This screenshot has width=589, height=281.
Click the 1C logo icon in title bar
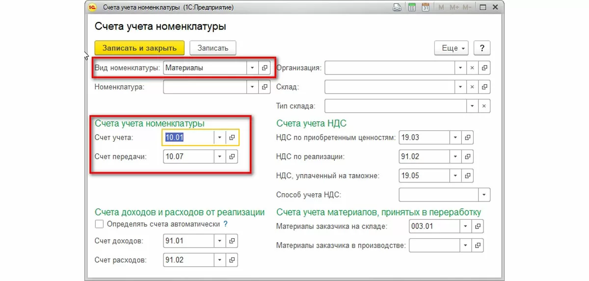92,7
